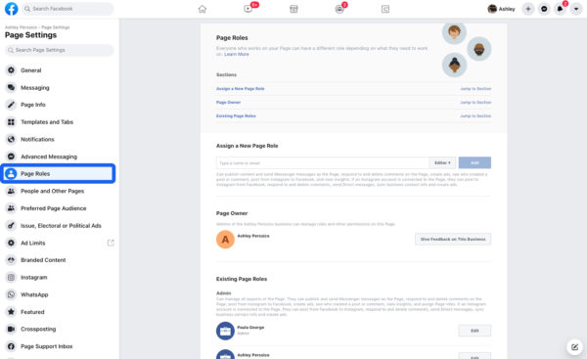Viewport: 587px width, 359px height.
Task: Click the Search Page Settings field
Action: click(x=59, y=50)
